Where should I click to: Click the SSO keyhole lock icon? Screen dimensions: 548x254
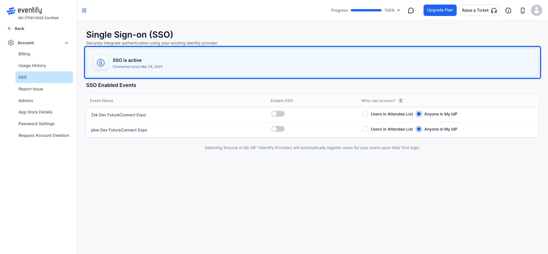coord(101,63)
